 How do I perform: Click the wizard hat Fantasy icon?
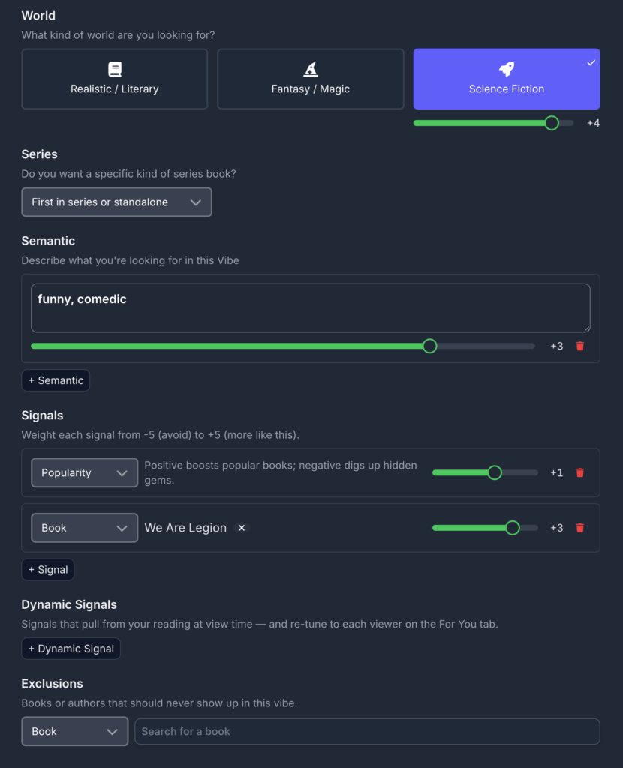pyautogui.click(x=311, y=70)
